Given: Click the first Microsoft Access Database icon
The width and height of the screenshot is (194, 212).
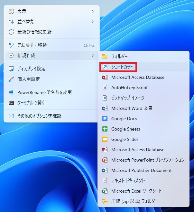Looking at the screenshot, I should (105, 78).
